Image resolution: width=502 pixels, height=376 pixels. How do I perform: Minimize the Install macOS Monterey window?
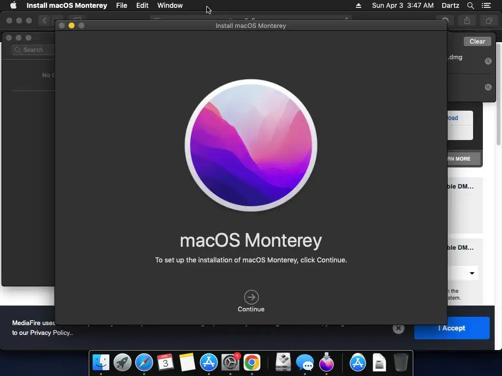point(72,25)
